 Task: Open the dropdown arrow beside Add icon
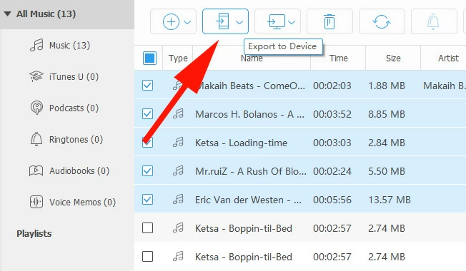point(187,22)
